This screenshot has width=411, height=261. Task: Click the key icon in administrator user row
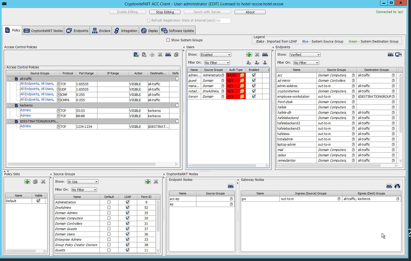point(242,75)
